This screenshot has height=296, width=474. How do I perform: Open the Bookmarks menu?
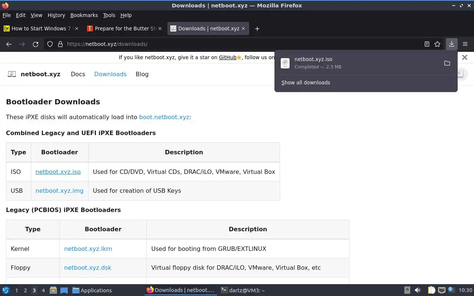84,15
